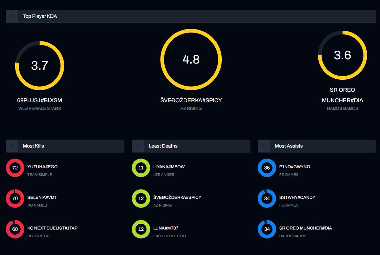The width and height of the screenshot is (380, 255).
Task: Select the 4.8 KDA ring gauge
Action: (191, 59)
